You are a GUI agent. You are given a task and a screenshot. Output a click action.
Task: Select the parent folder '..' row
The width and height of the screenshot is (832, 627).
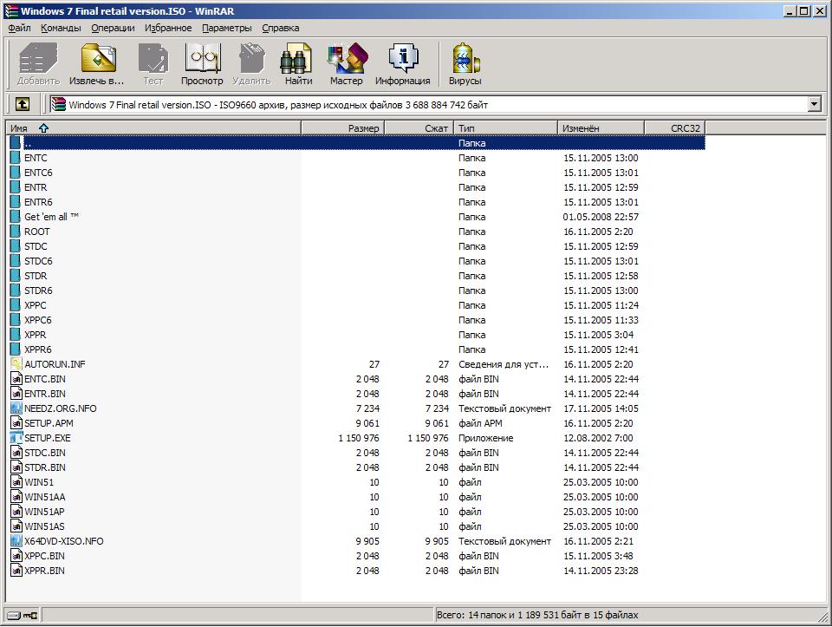coord(357,143)
